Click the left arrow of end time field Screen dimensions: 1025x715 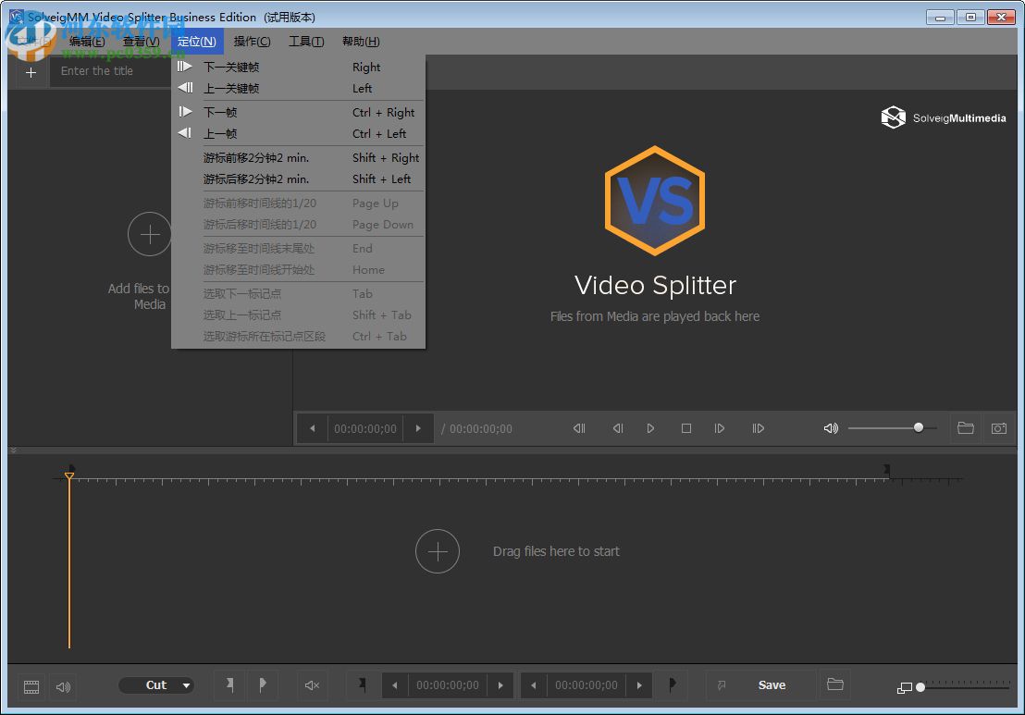click(534, 685)
